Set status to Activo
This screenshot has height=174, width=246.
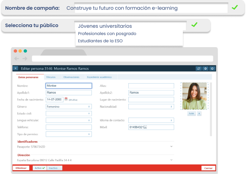(x=40, y=168)
